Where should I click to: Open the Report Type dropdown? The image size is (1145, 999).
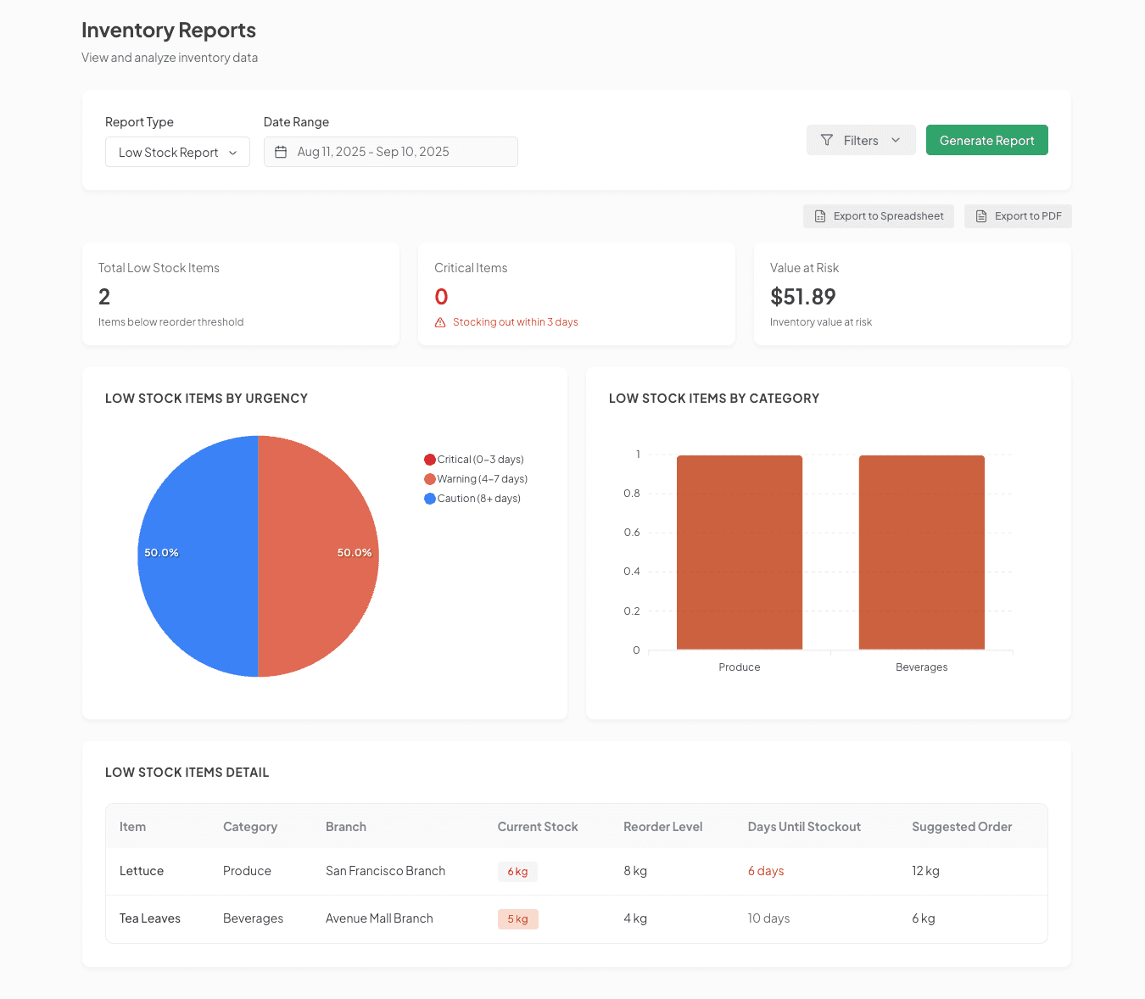click(x=177, y=152)
